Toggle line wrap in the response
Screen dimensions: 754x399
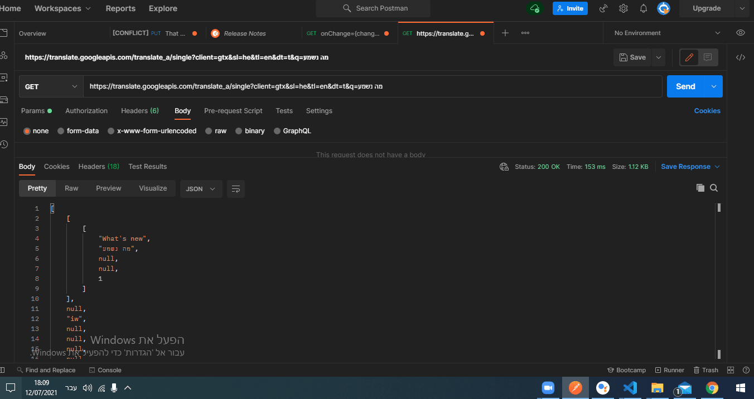click(235, 188)
